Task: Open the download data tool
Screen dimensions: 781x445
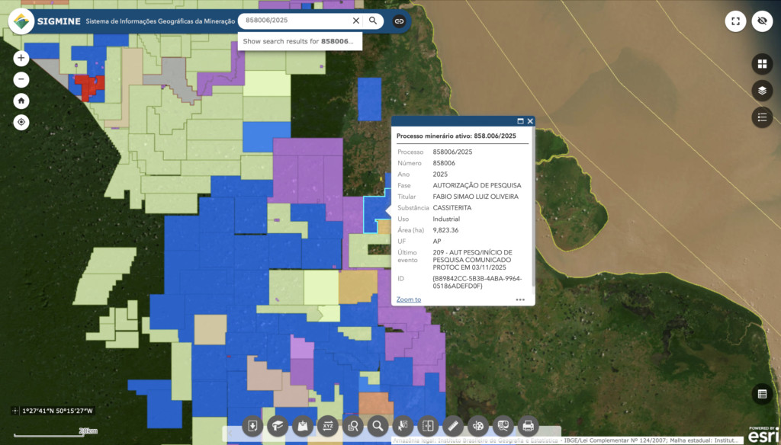Action: (x=252, y=426)
